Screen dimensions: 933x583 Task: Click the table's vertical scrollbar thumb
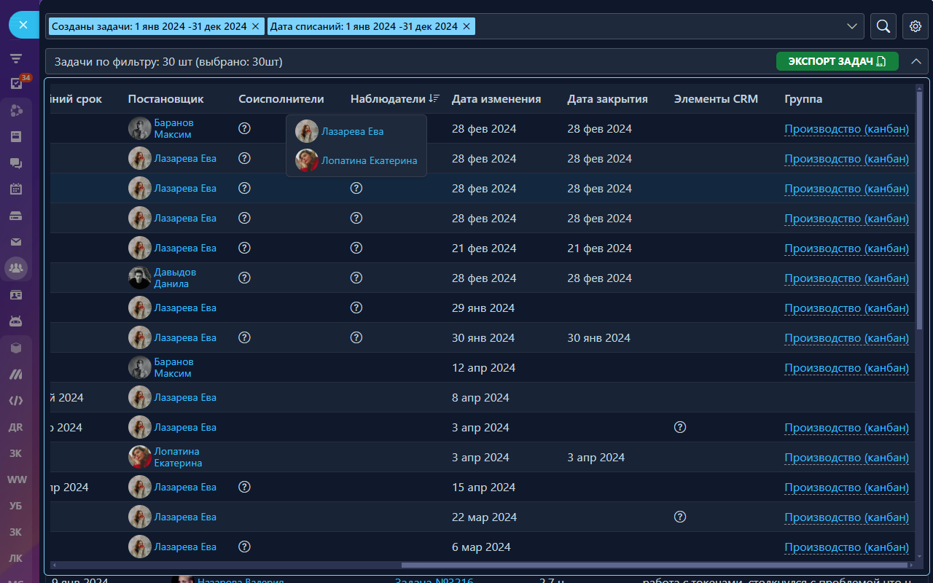click(920, 210)
